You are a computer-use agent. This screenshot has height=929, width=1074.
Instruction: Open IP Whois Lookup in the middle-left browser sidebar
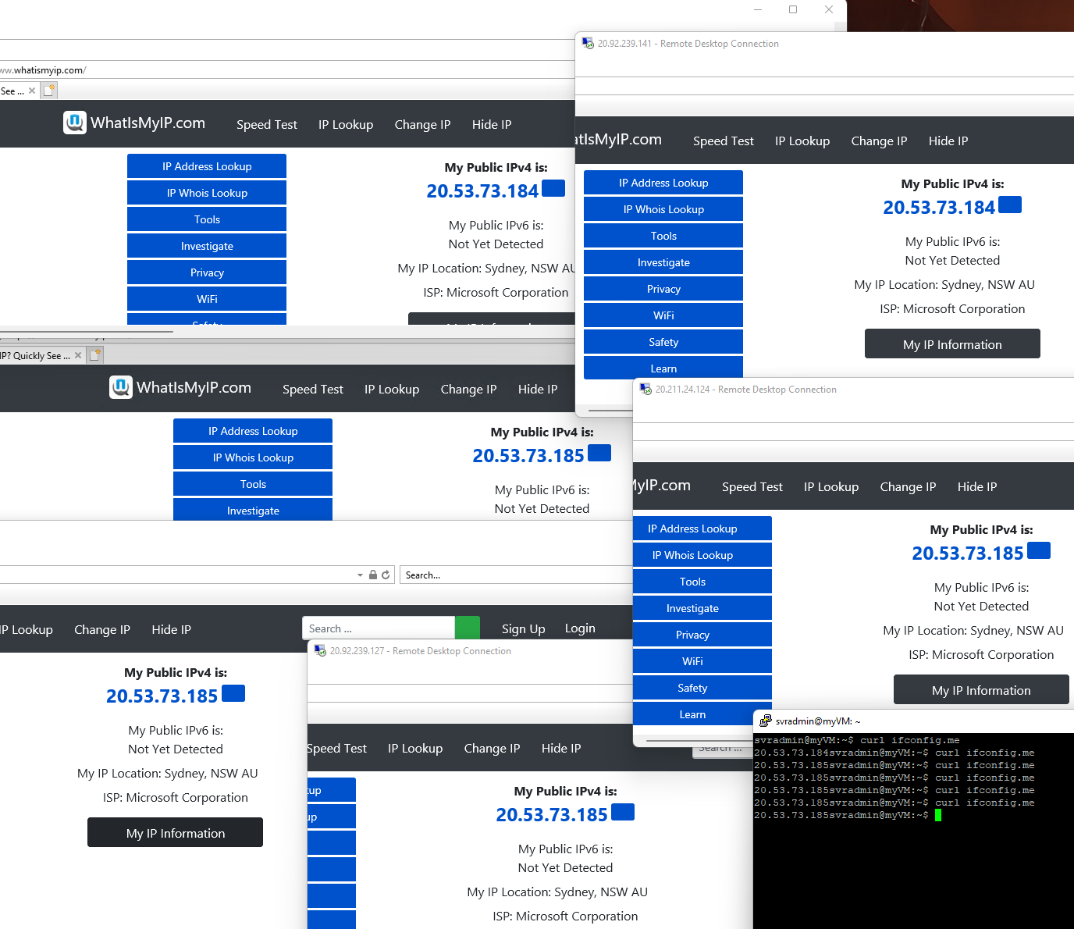tap(253, 457)
